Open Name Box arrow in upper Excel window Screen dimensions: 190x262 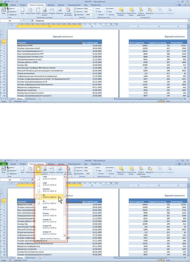[21, 21]
